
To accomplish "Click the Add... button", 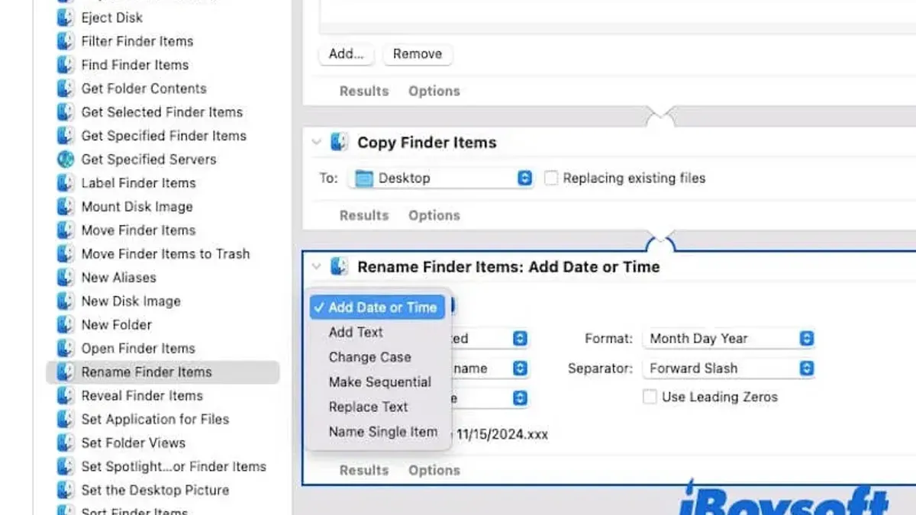I will click(x=347, y=54).
